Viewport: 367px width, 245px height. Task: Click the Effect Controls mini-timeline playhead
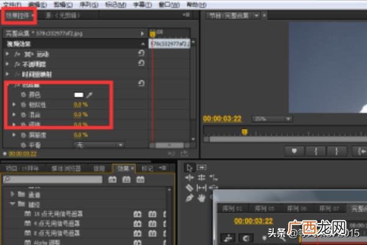(x=152, y=34)
